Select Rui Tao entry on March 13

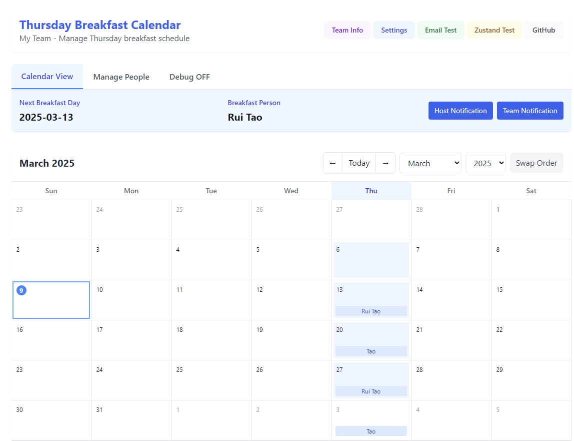371,311
